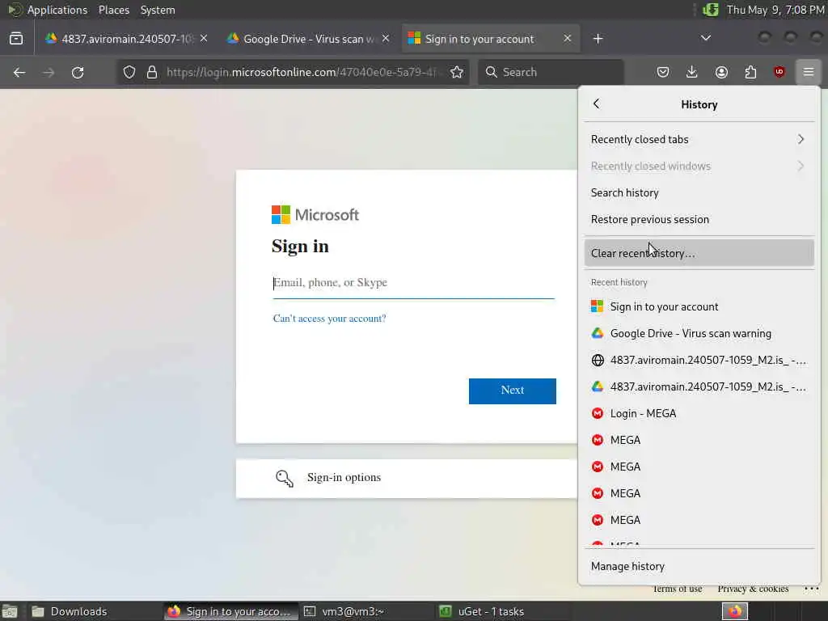Expand Recently closed tabs
The width and height of the screenshot is (828, 621).
pyautogui.click(x=699, y=139)
